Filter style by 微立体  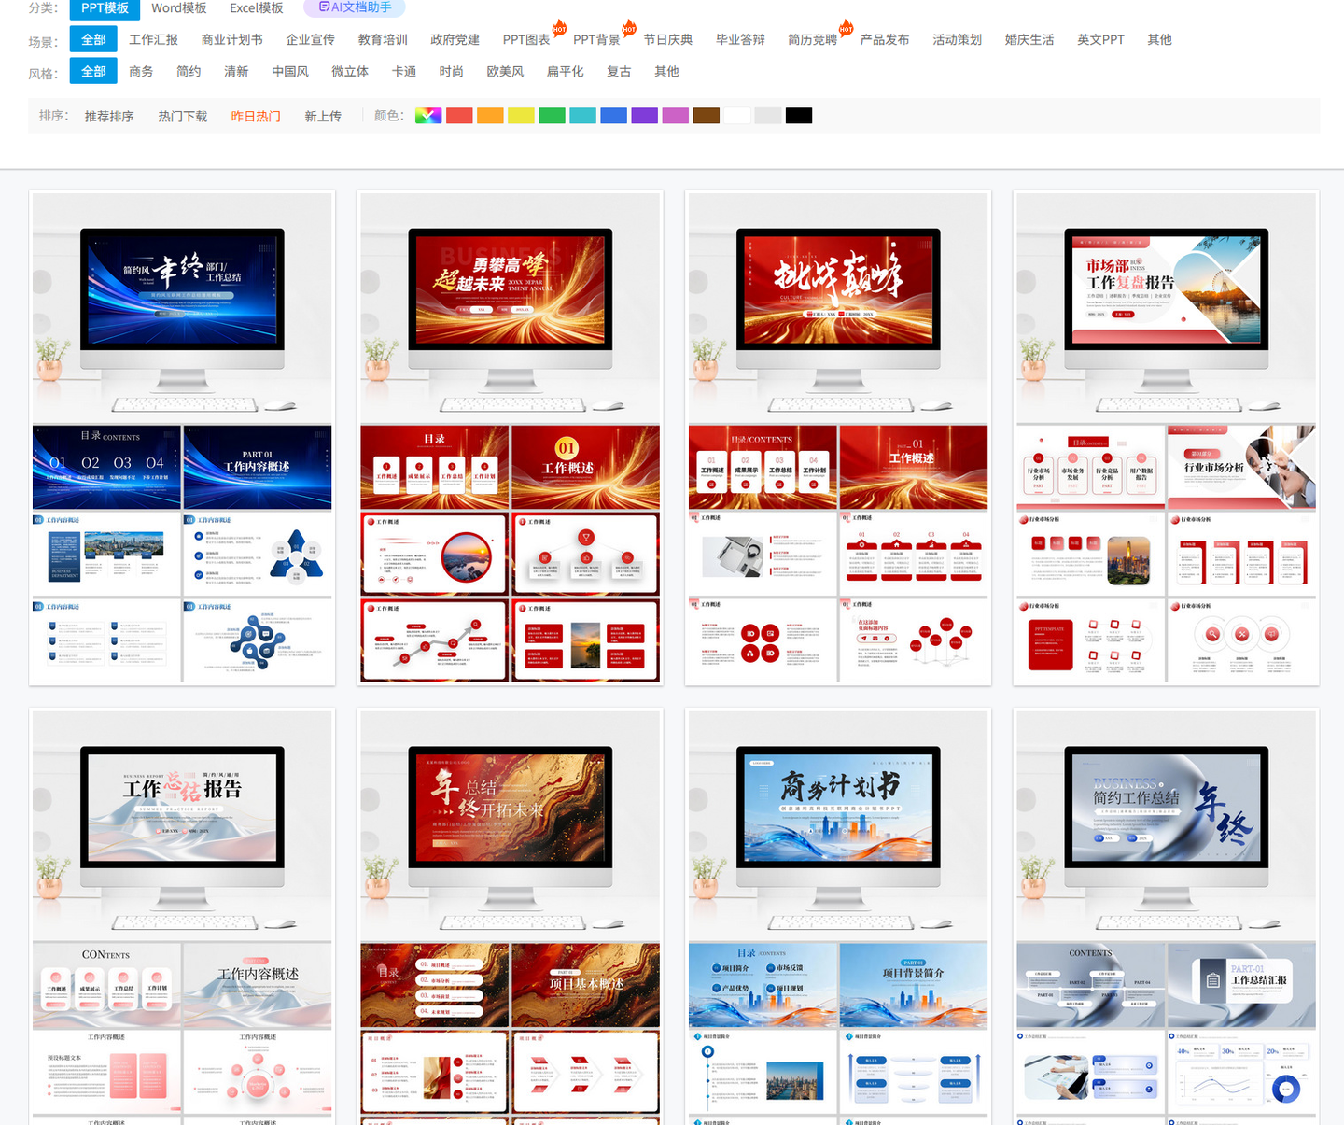tap(350, 72)
